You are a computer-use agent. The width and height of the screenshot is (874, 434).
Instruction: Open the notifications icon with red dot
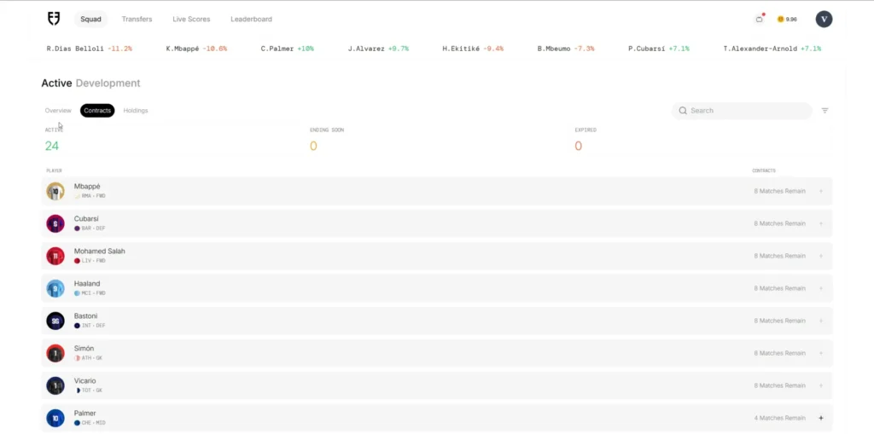click(x=760, y=19)
